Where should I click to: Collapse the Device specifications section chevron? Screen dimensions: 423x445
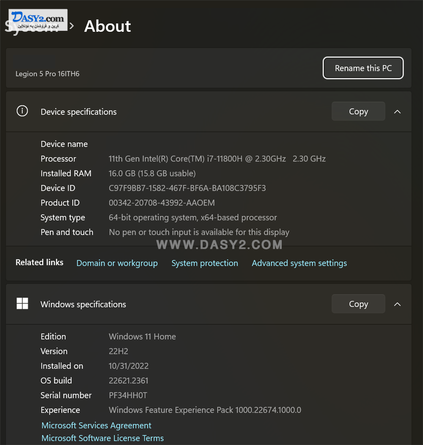397,112
